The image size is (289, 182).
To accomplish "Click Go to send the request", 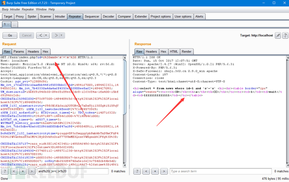I will pos(10,35).
